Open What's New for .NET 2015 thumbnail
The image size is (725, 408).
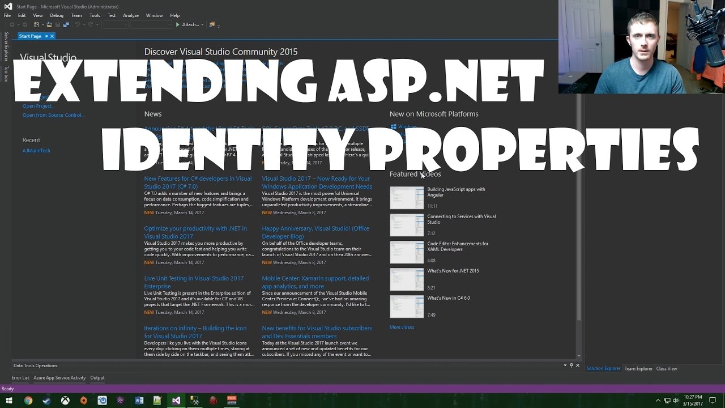point(407,279)
